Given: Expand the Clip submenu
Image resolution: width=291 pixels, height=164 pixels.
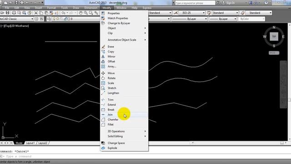Looking at the screenshot, I should (x=124, y=33).
